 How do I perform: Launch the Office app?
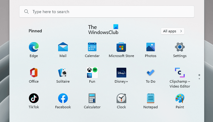coord(34,73)
